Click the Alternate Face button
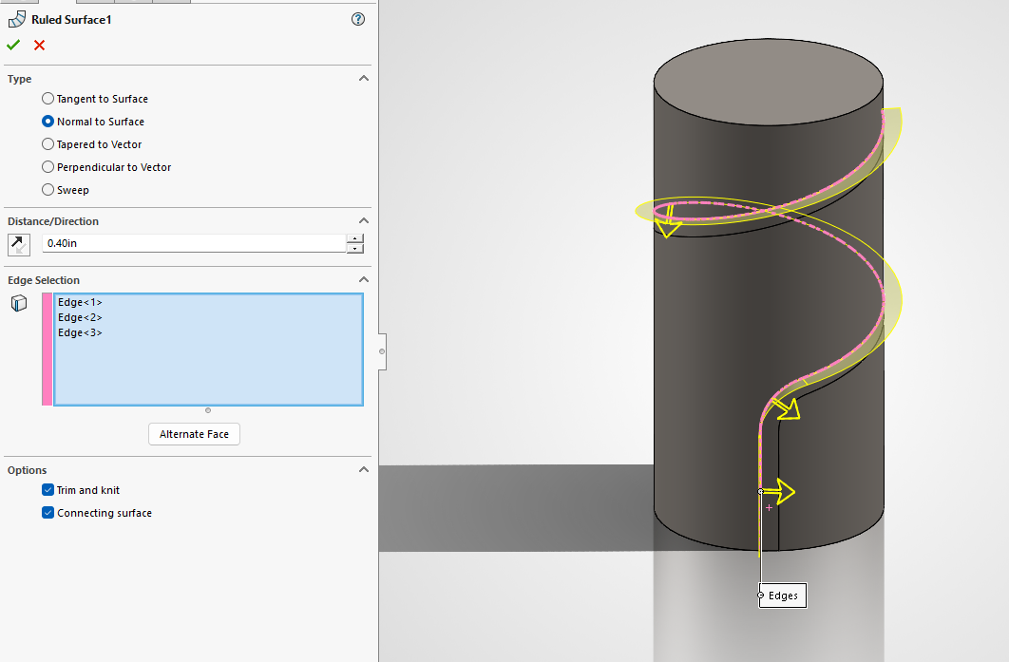 pos(195,434)
